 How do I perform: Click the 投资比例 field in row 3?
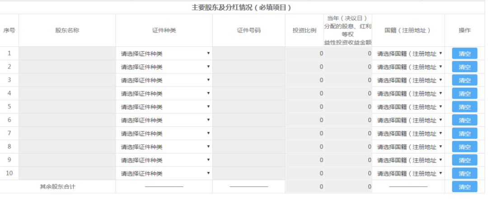pyautogui.click(x=305, y=80)
